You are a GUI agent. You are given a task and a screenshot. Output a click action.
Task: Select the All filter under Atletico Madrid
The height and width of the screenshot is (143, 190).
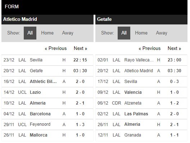(x=30, y=33)
